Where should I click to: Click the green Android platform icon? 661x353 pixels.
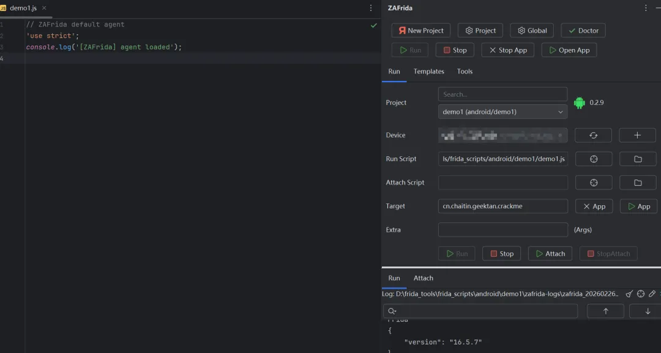[579, 103]
